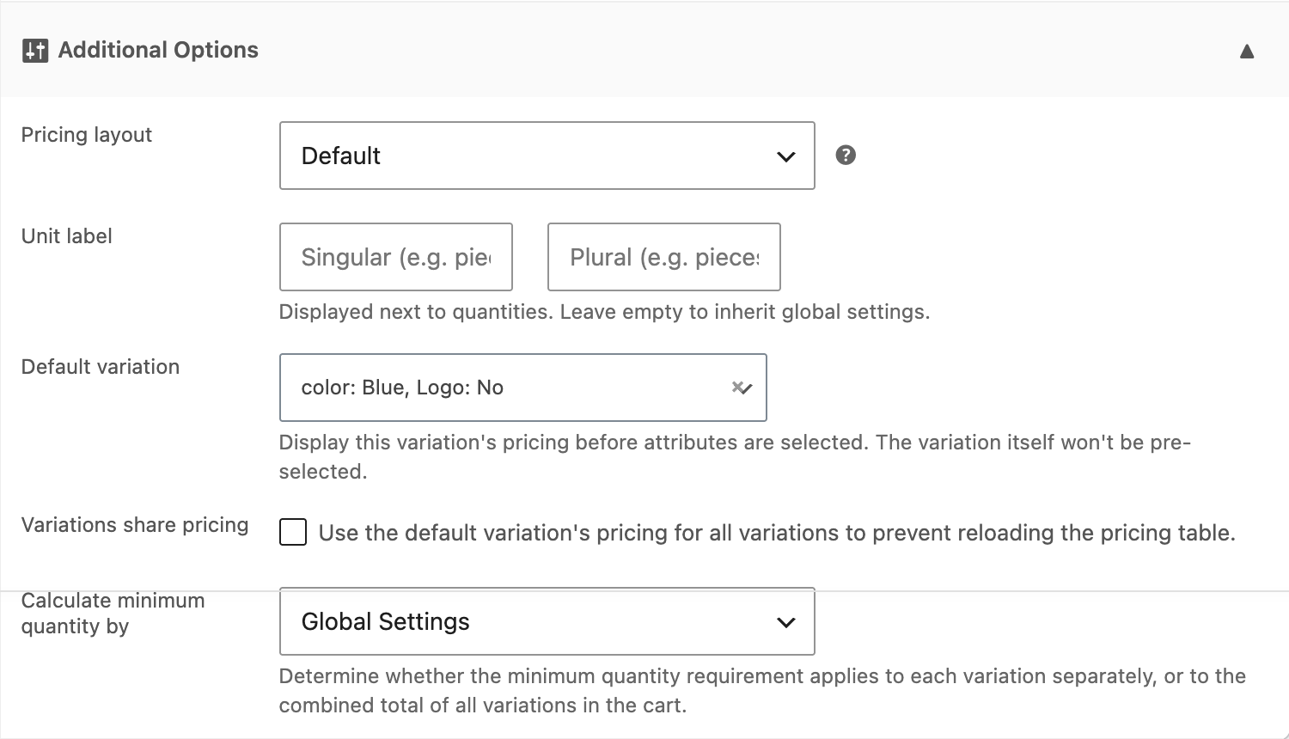The image size is (1289, 739).
Task: Click the 'Determine whether the minimum quantity' description
Action: [762, 691]
